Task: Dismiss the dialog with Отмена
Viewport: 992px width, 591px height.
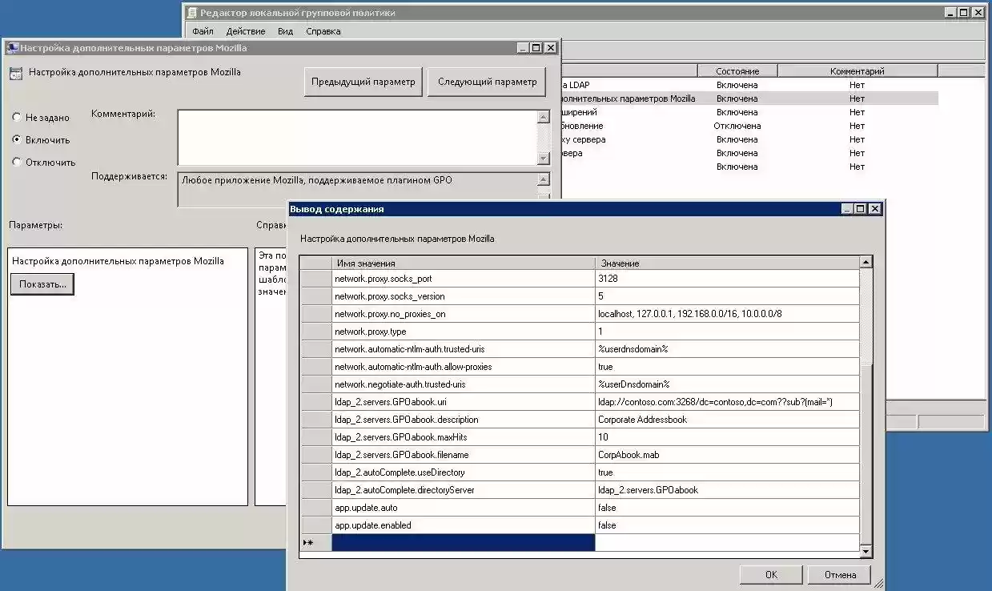Action: pyautogui.click(x=839, y=574)
